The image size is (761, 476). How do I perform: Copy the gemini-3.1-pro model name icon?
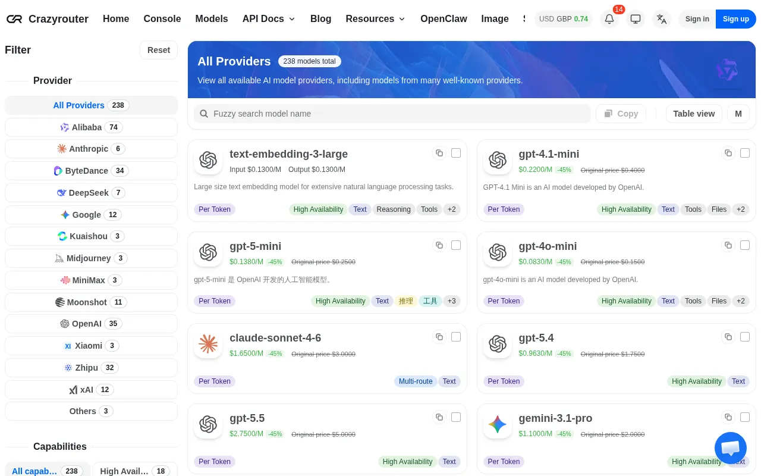(x=728, y=417)
